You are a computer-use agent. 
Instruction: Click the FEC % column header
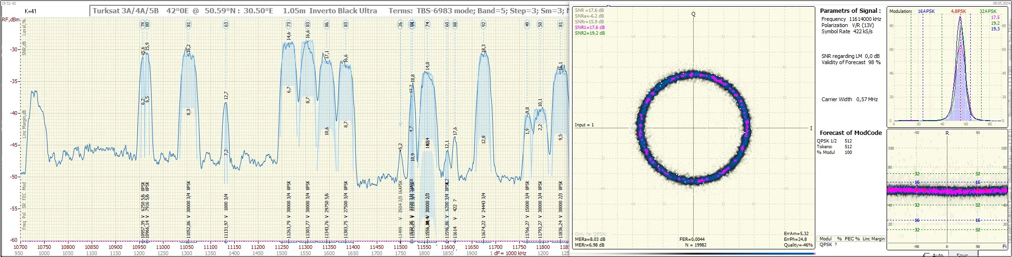tap(852, 239)
